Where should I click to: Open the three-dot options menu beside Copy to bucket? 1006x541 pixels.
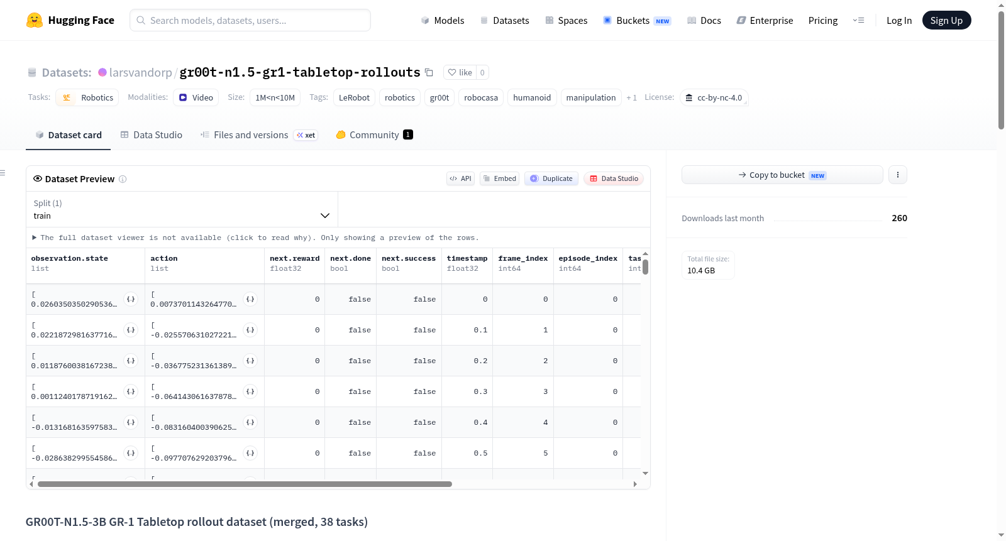point(898,175)
